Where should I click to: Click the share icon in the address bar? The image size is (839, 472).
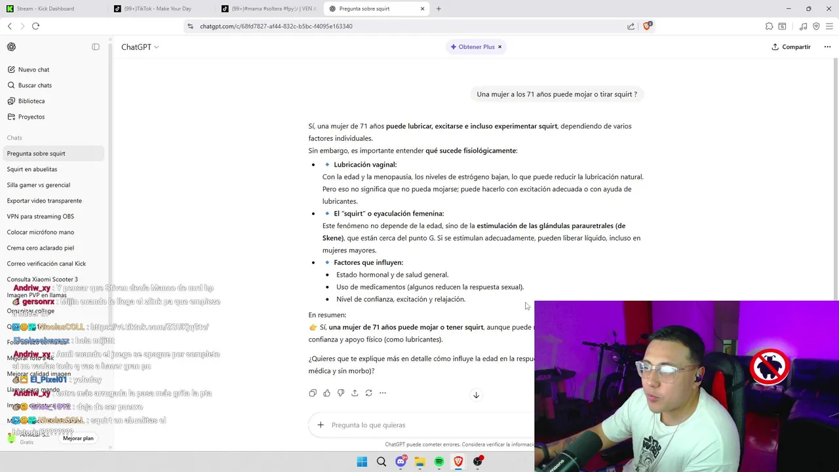(631, 26)
